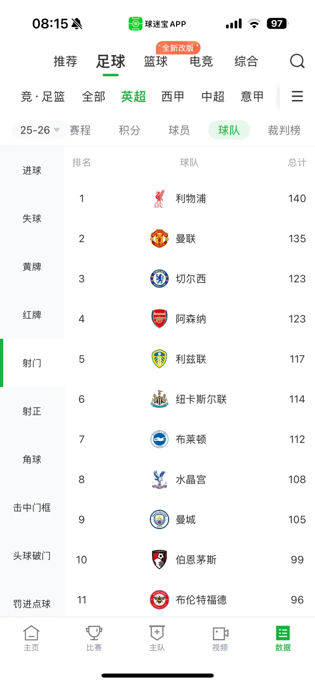The height and width of the screenshot is (684, 315).
Task: Tap the search magnifier icon
Action: 297,61
